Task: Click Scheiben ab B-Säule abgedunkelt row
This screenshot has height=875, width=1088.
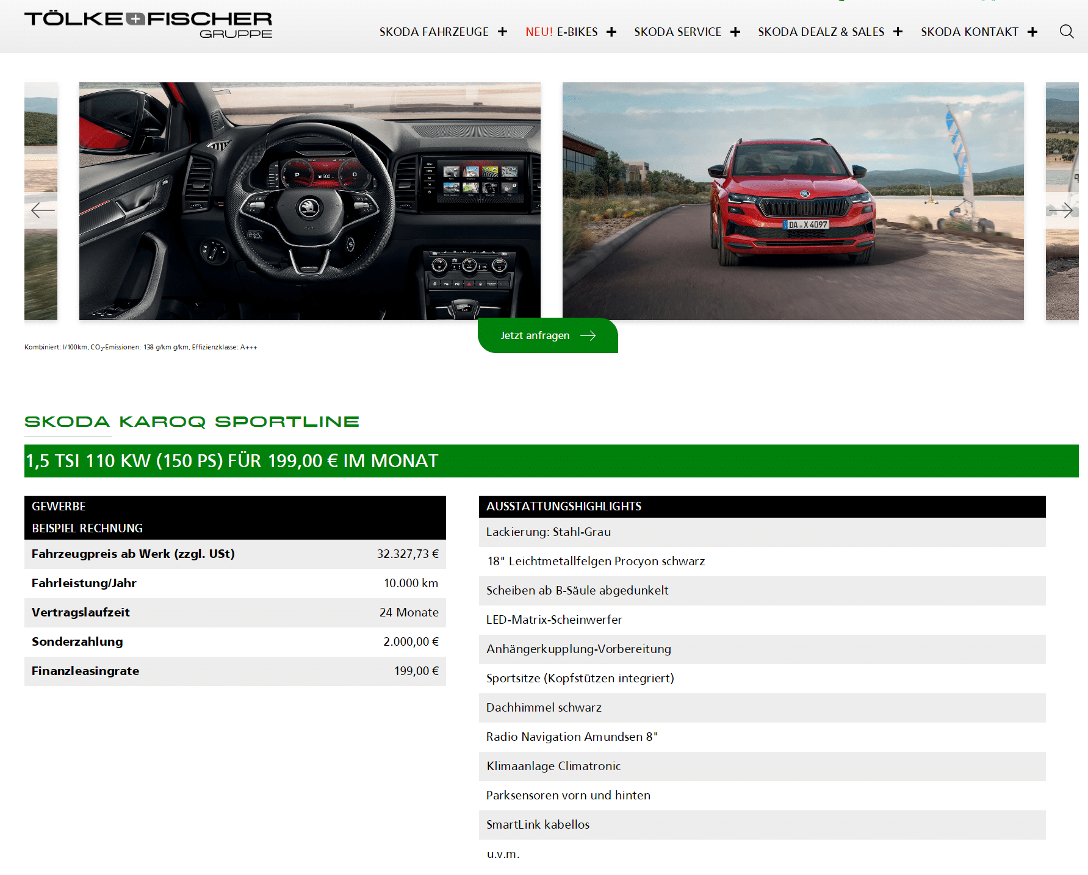Action: pos(762,591)
